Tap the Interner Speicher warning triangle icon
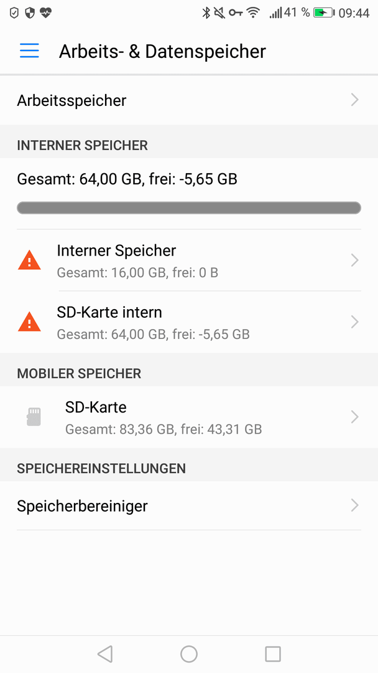Image resolution: width=378 pixels, height=673 pixels. point(29,260)
